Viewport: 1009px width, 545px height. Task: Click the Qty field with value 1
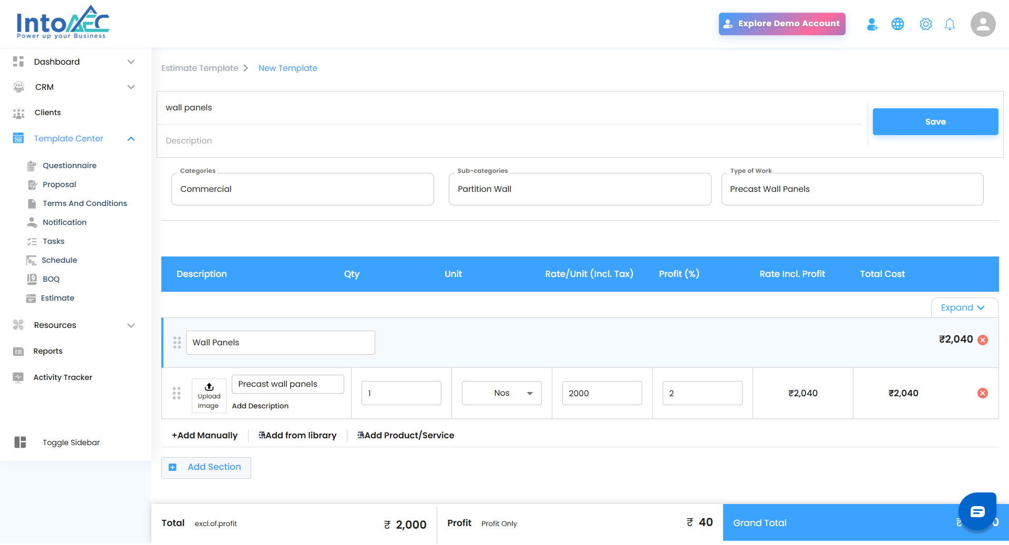tap(401, 393)
